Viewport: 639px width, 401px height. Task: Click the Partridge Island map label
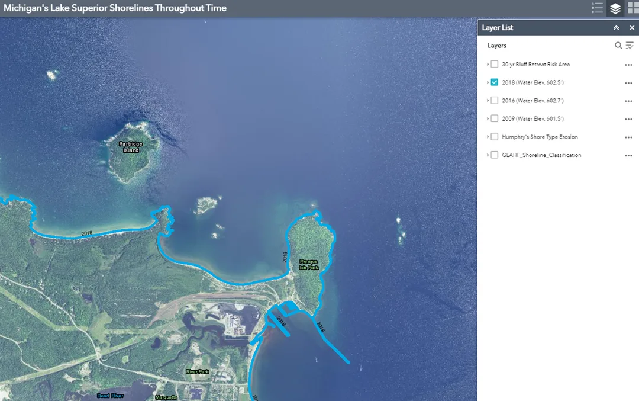coord(131,147)
